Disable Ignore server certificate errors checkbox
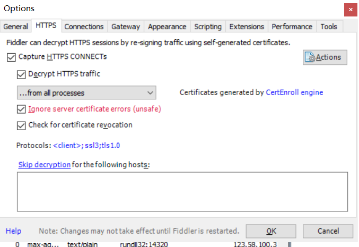Image resolution: width=359 pixels, height=247 pixels. 22,109
